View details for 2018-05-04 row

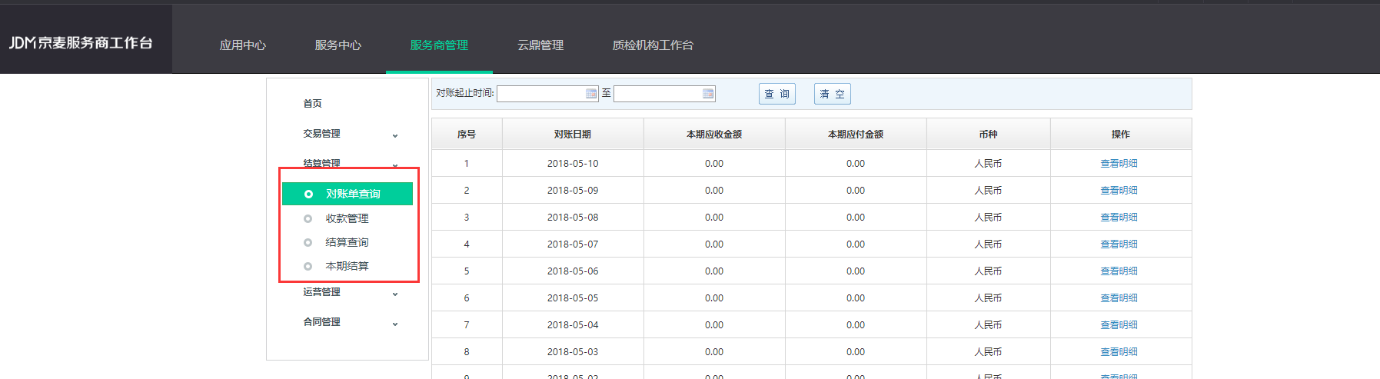pyautogui.click(x=1119, y=325)
